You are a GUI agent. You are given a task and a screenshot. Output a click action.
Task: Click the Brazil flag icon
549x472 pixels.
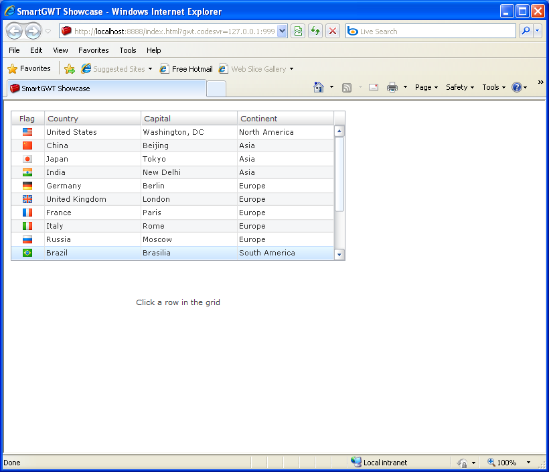point(27,253)
